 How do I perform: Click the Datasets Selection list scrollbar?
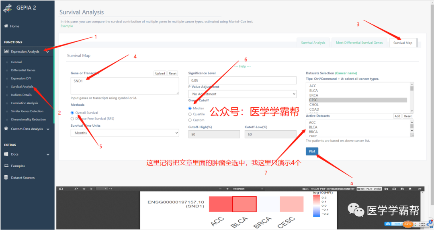412,97
